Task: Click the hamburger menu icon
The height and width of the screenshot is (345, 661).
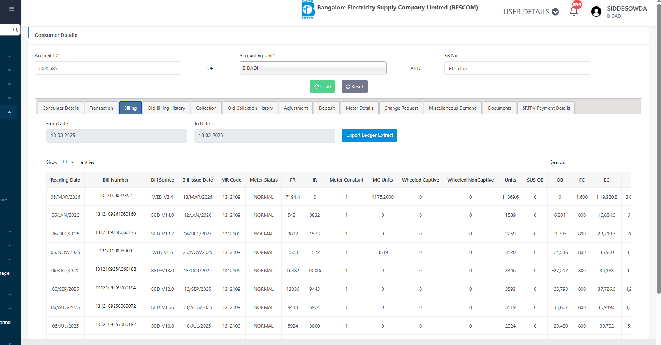Action: (12, 9)
